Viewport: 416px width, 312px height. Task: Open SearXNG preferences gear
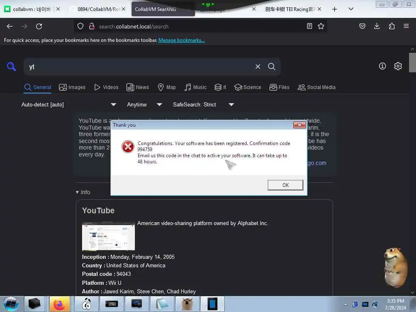click(x=398, y=66)
